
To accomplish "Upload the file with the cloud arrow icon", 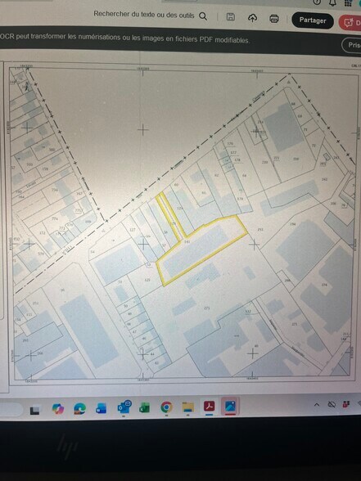I will [x=252, y=18].
